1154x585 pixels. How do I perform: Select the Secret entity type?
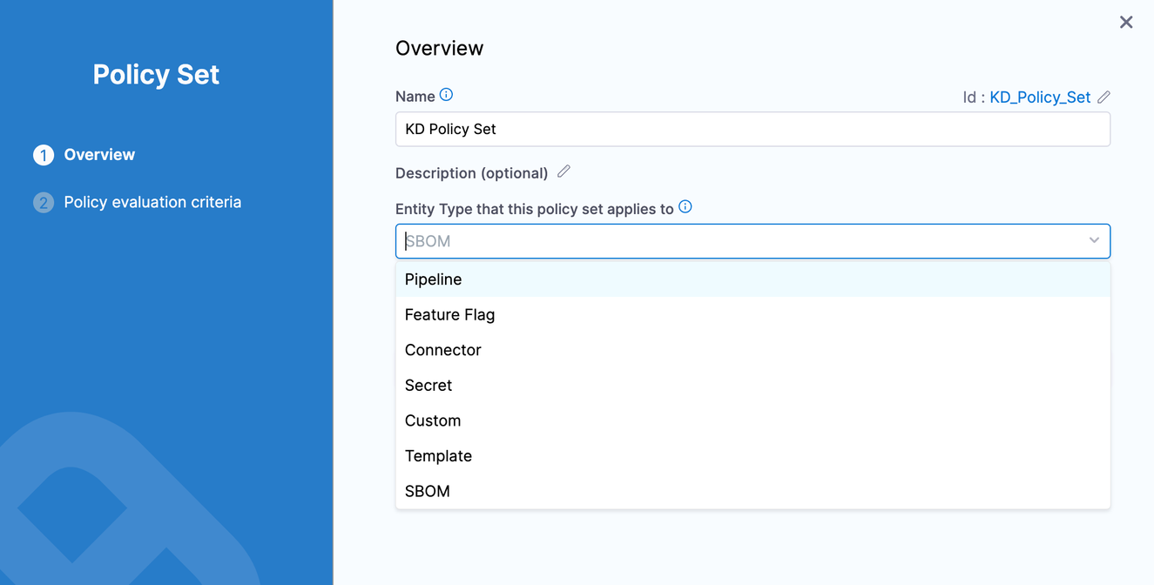[429, 386]
